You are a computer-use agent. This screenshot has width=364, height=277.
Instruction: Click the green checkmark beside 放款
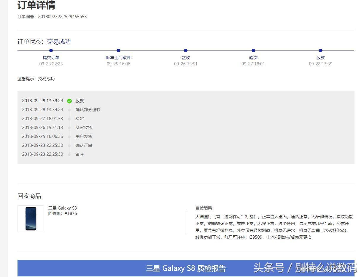[69, 101]
